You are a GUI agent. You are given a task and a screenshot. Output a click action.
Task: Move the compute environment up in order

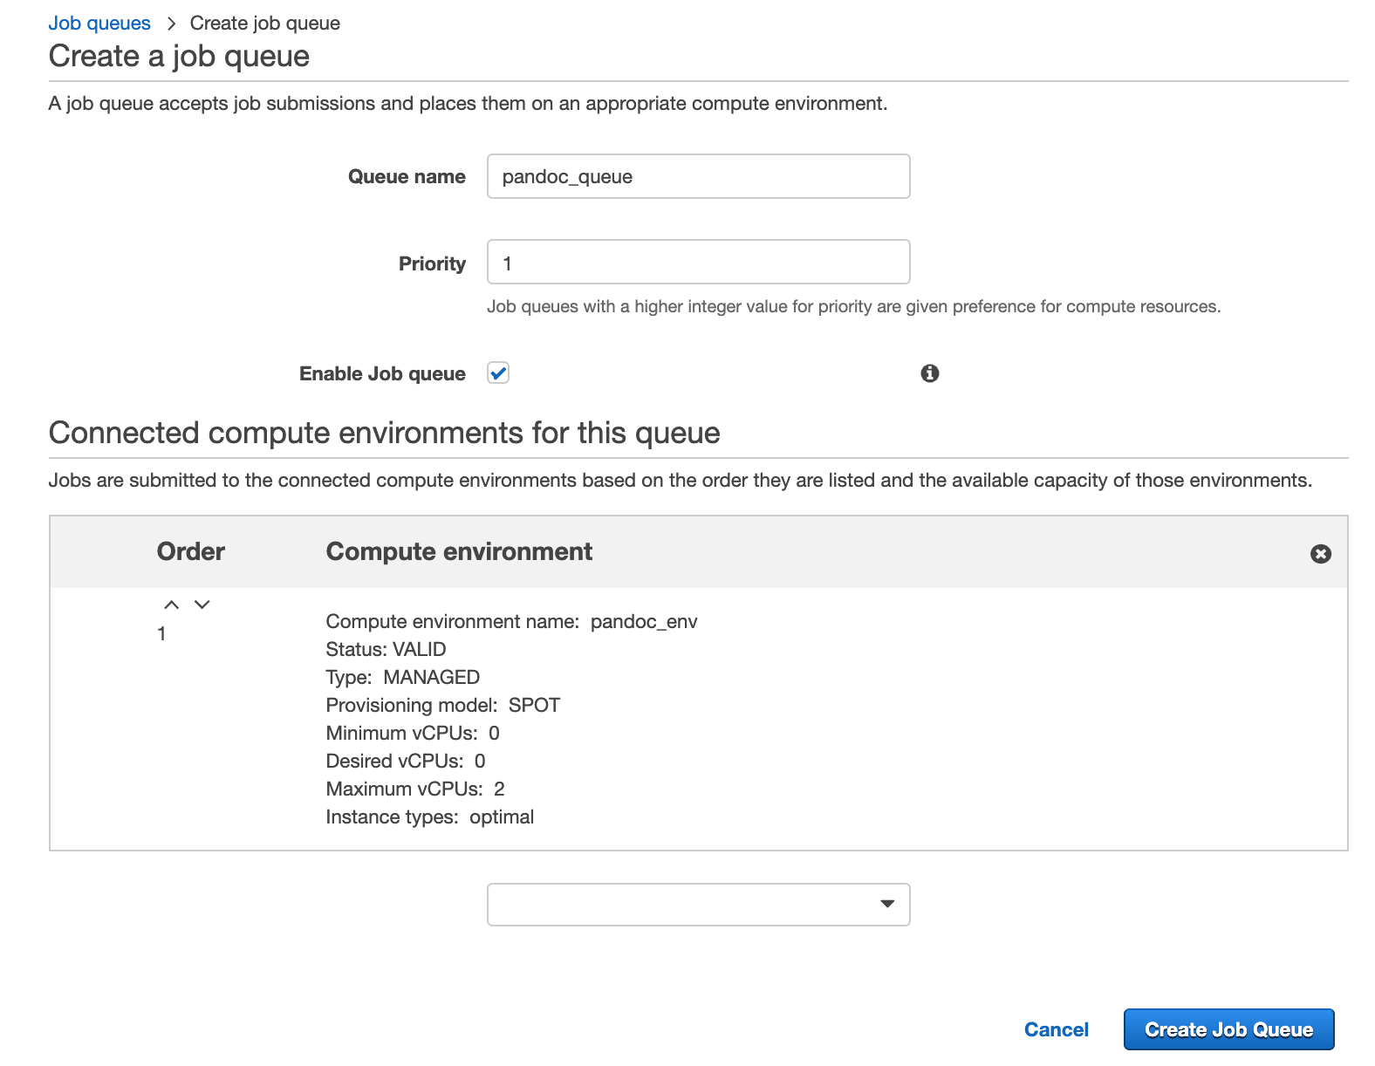(x=172, y=605)
